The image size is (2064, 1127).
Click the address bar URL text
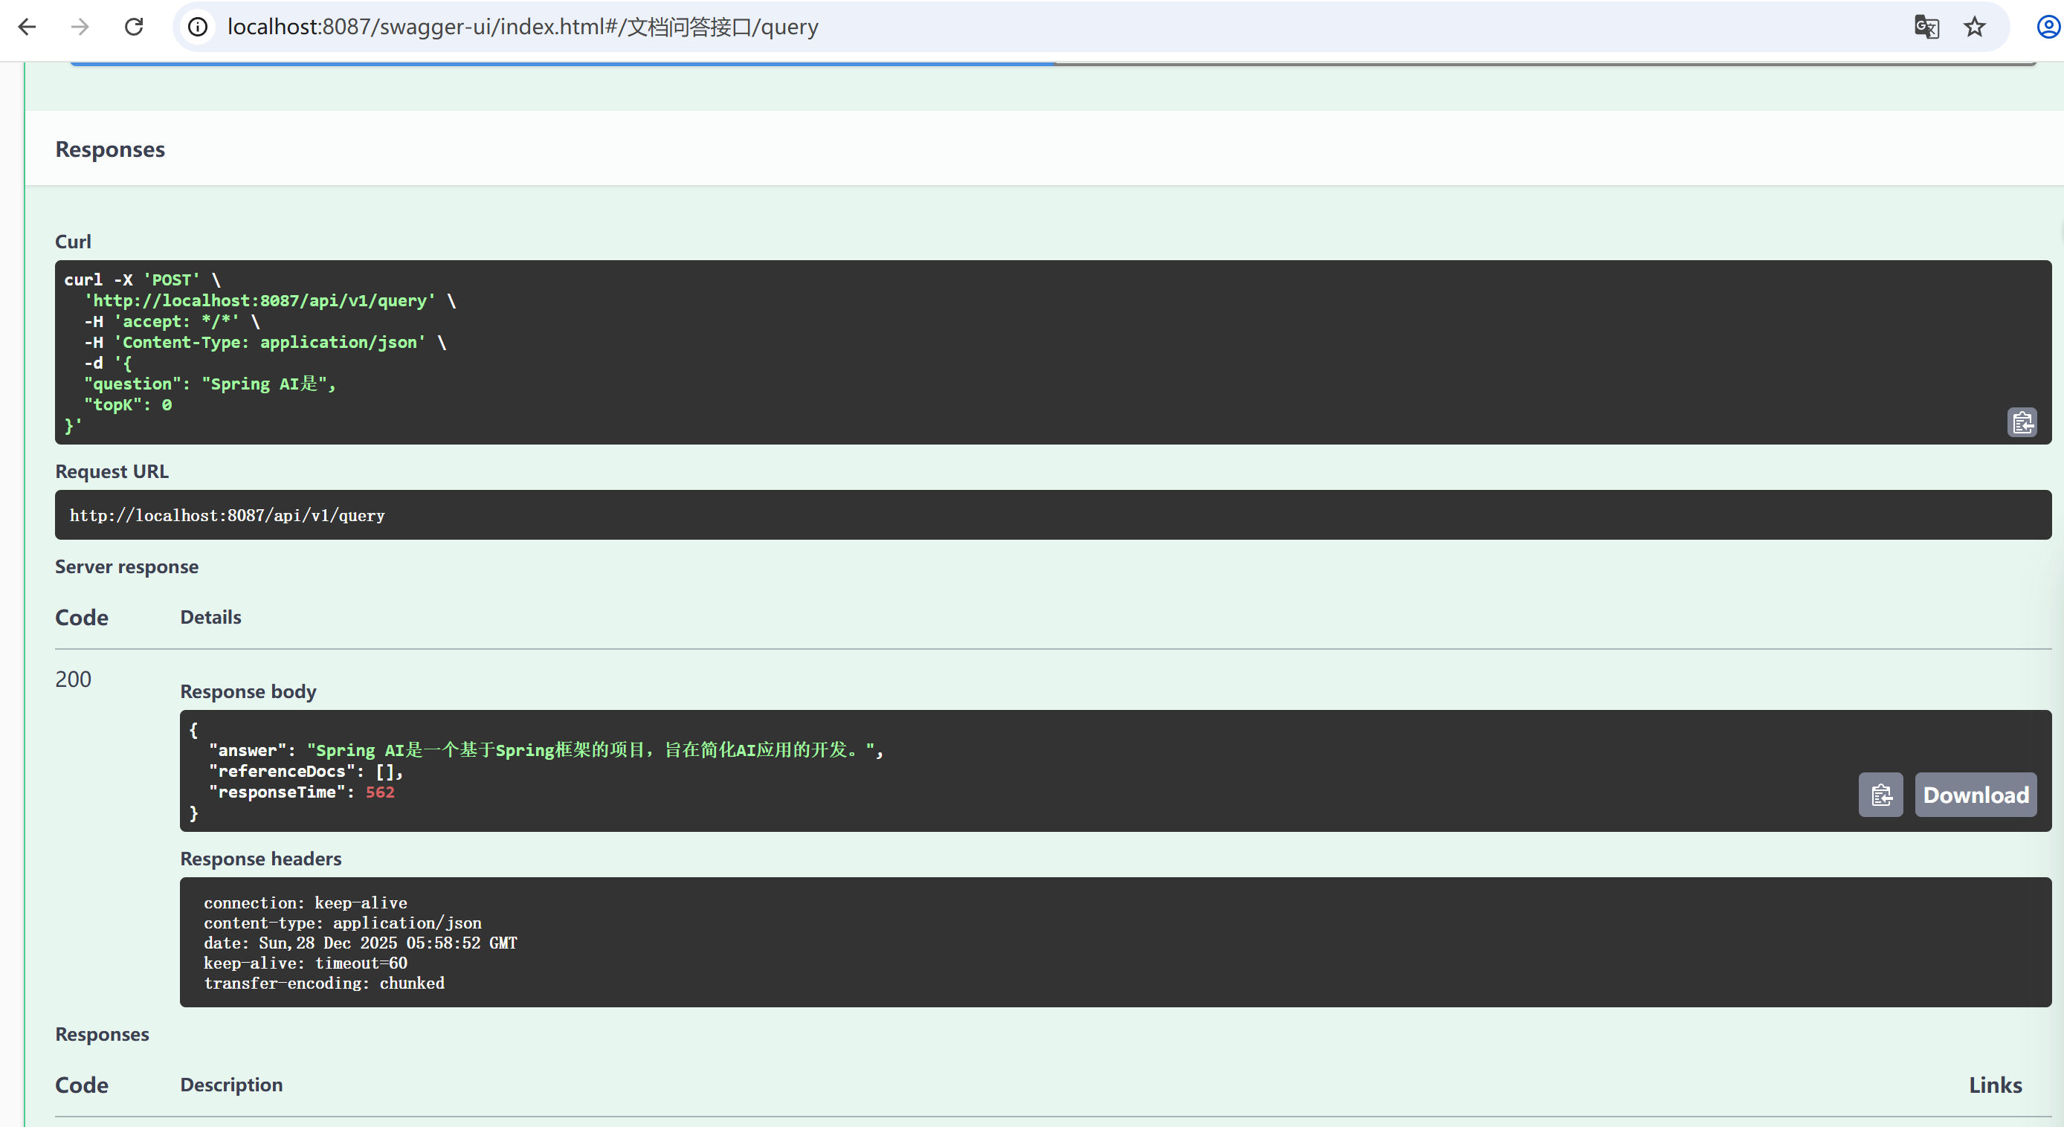pos(523,27)
